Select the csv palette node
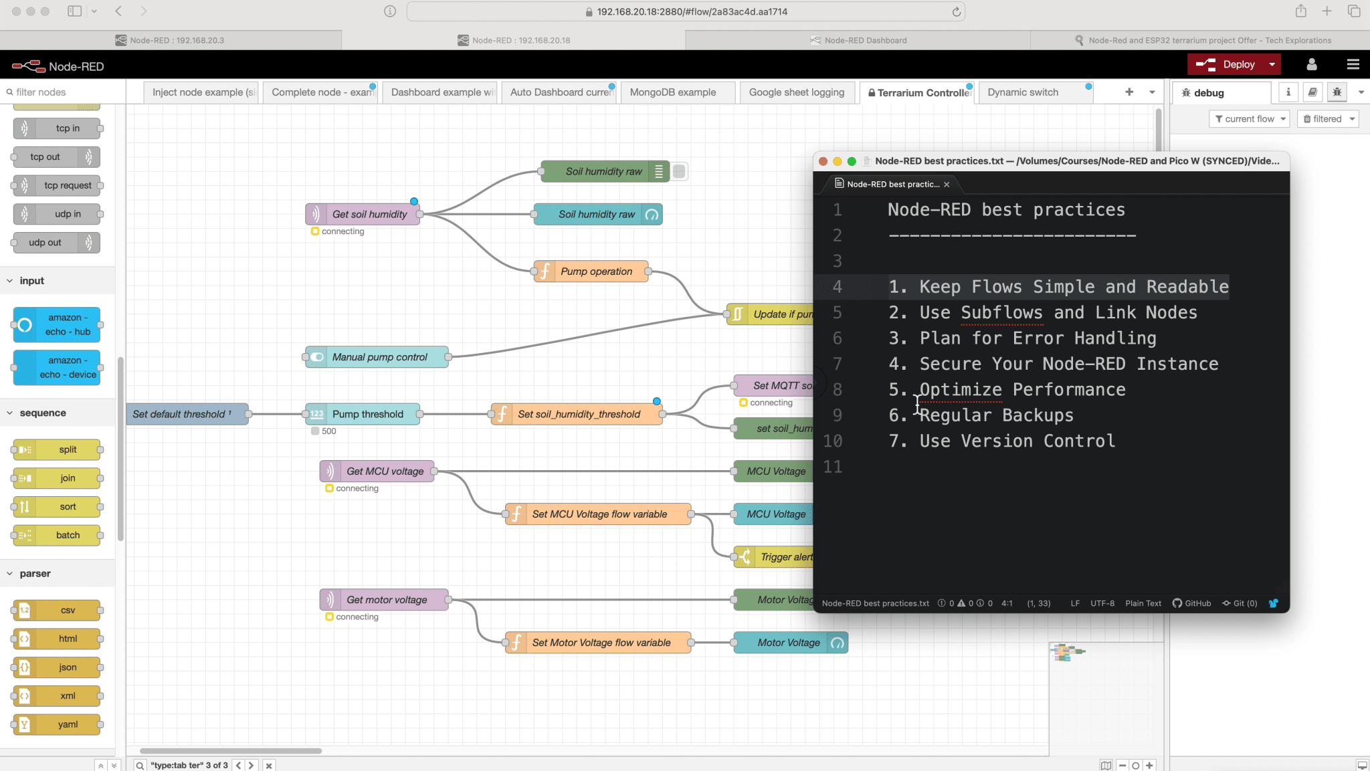Screen dimensions: 1370x771 pos(58,611)
